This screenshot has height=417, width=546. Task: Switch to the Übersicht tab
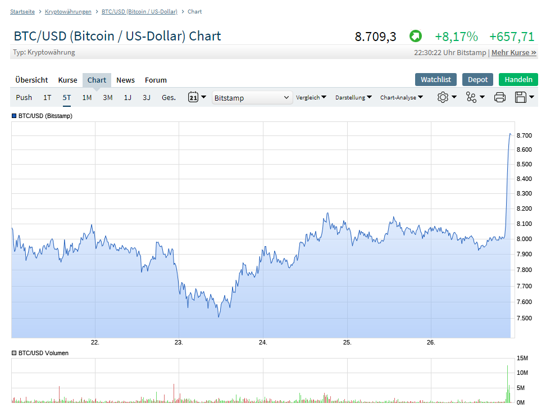coord(31,80)
